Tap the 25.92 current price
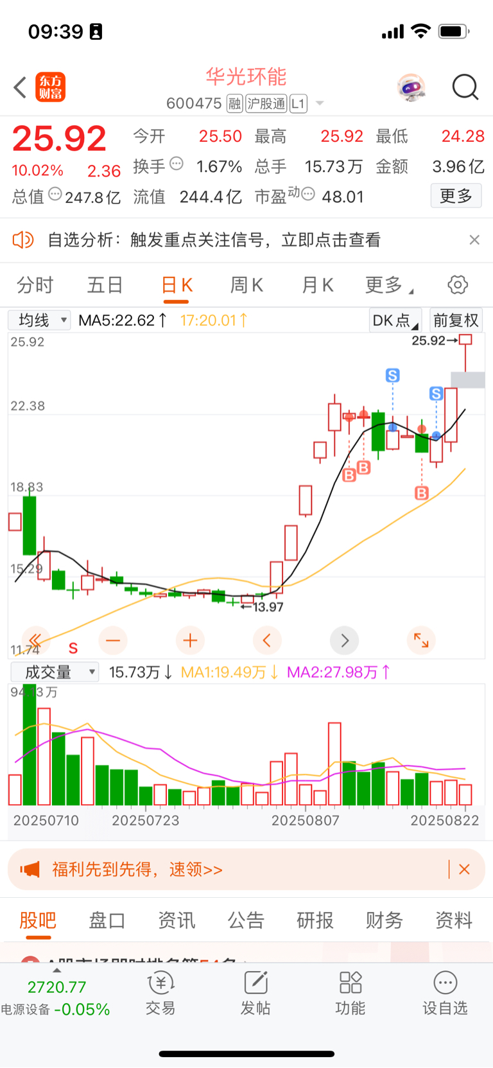The height and width of the screenshot is (1068, 493). click(x=59, y=139)
